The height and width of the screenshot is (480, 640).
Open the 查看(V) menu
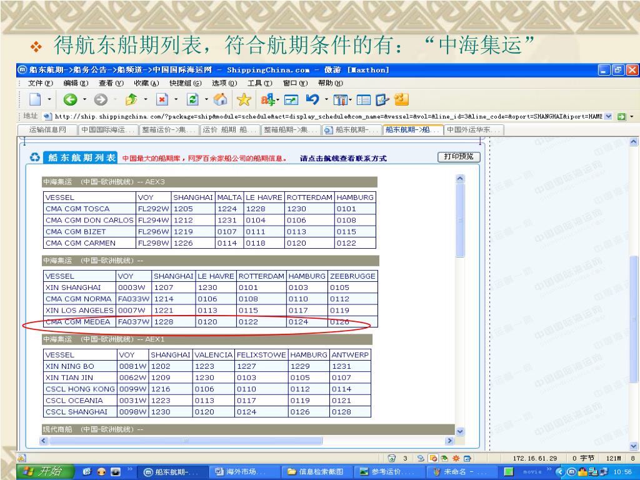click(x=111, y=83)
